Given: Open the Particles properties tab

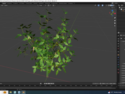Looking at the screenshot, I should click(118, 60).
